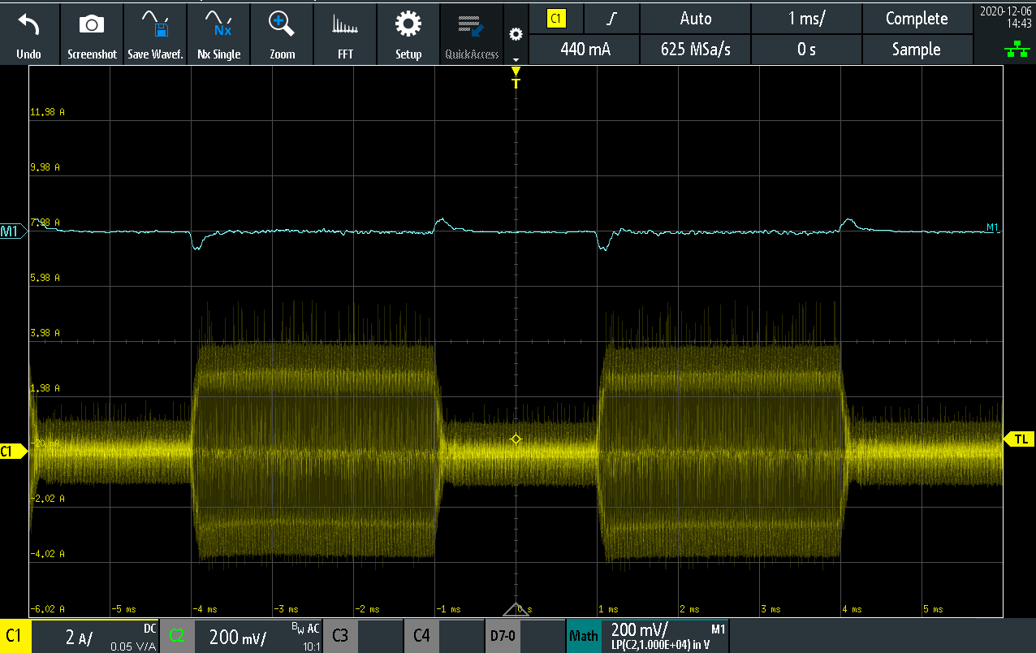Click the 3.98 A vertical axis label
Image resolution: width=1036 pixels, height=653 pixels.
46,333
